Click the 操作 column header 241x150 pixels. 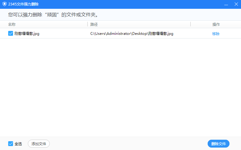pyautogui.click(x=216, y=24)
